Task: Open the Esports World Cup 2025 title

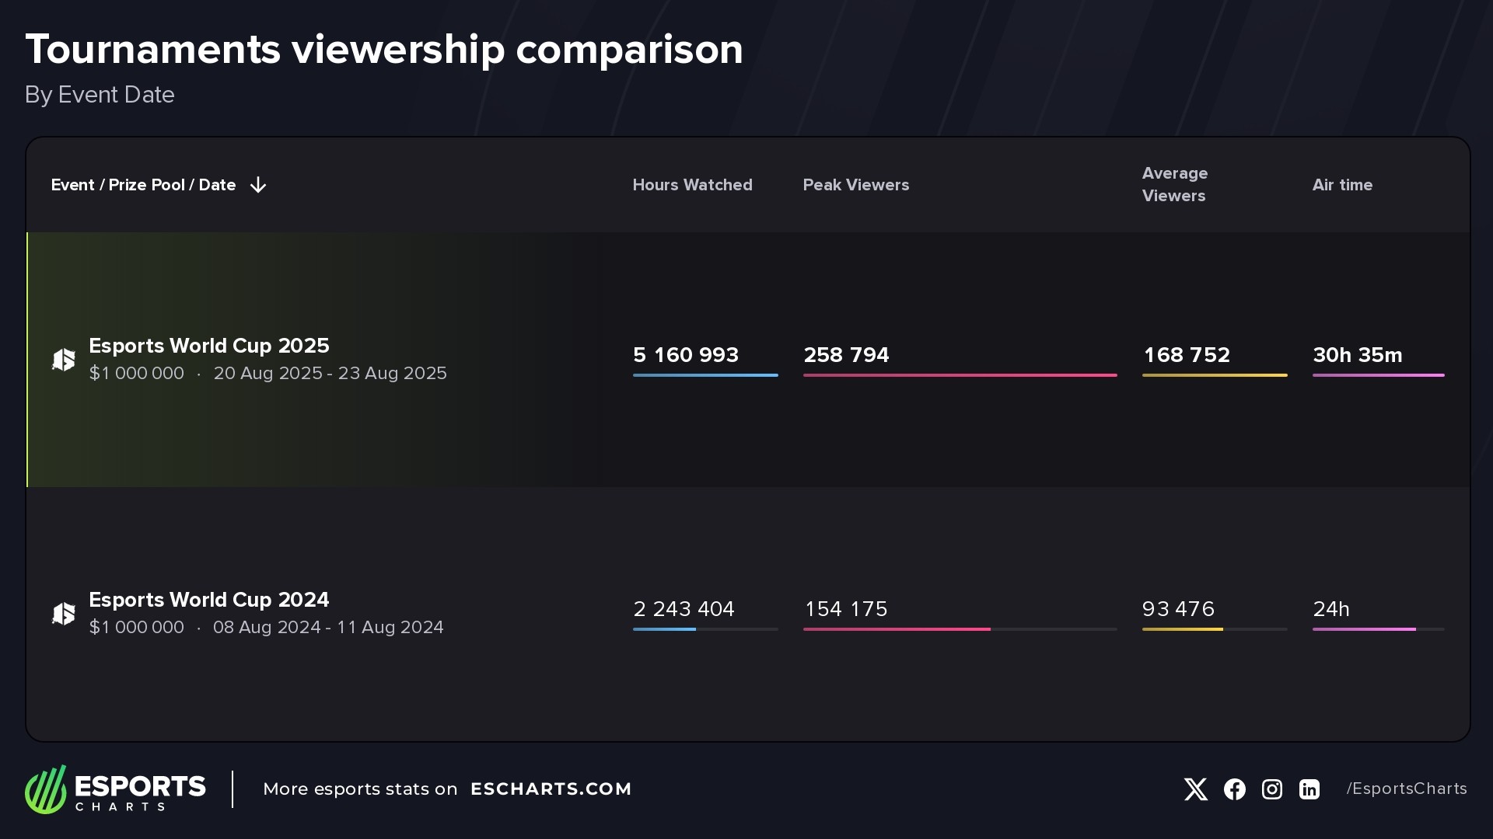Action: pos(208,346)
